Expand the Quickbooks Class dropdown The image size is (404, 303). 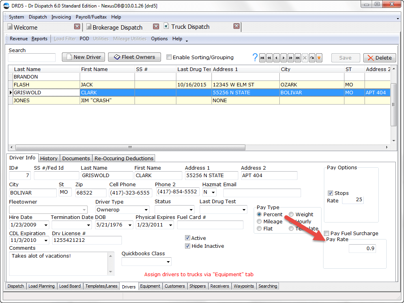click(x=168, y=261)
